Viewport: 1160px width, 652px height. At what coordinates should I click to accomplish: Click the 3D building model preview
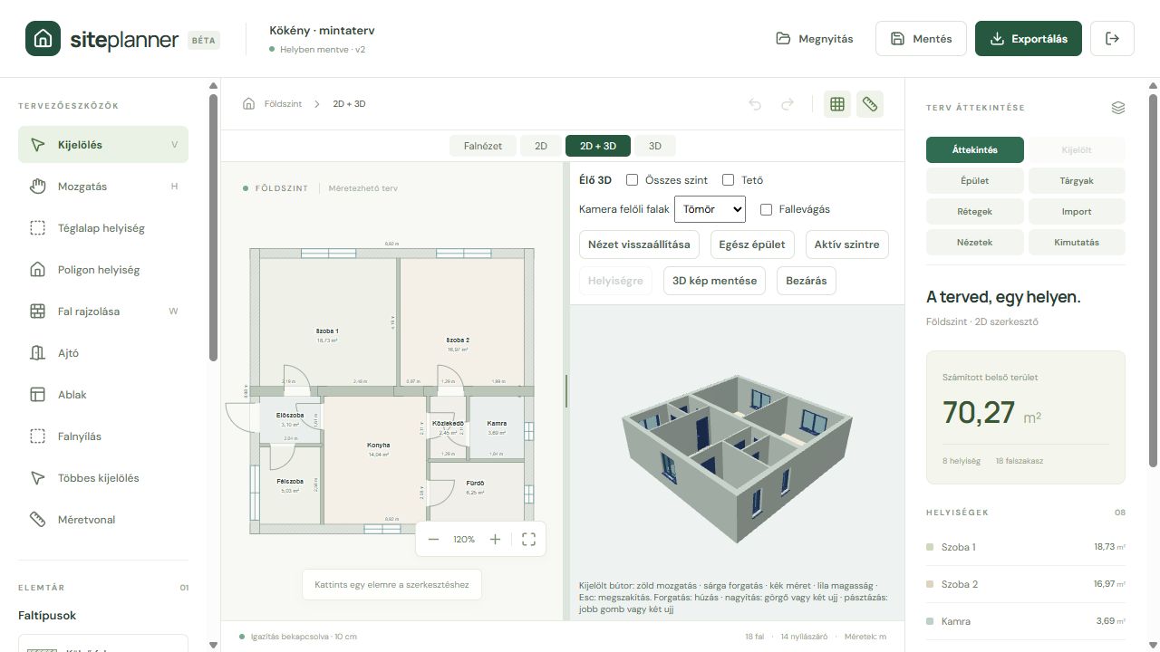(736, 457)
